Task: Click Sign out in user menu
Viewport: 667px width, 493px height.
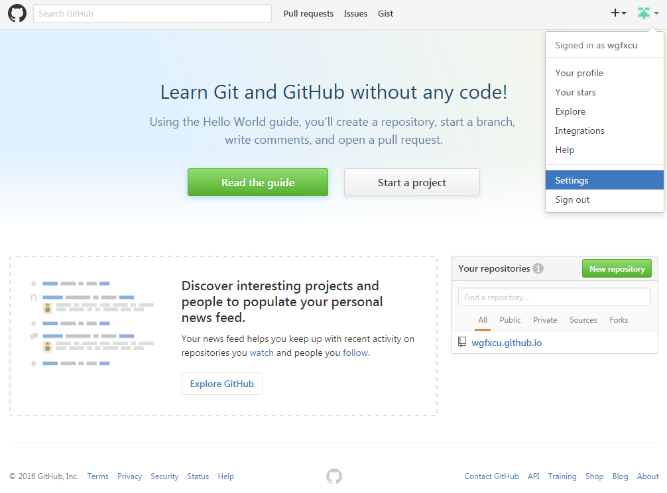Action: click(605, 199)
